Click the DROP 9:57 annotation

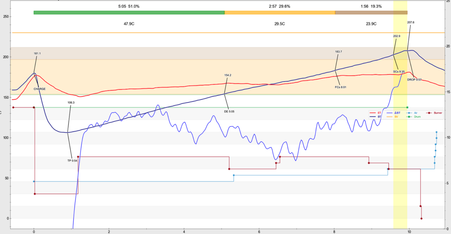point(414,80)
